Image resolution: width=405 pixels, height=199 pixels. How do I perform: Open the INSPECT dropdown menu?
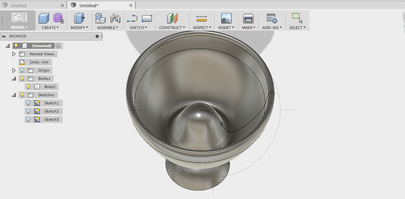click(x=202, y=28)
